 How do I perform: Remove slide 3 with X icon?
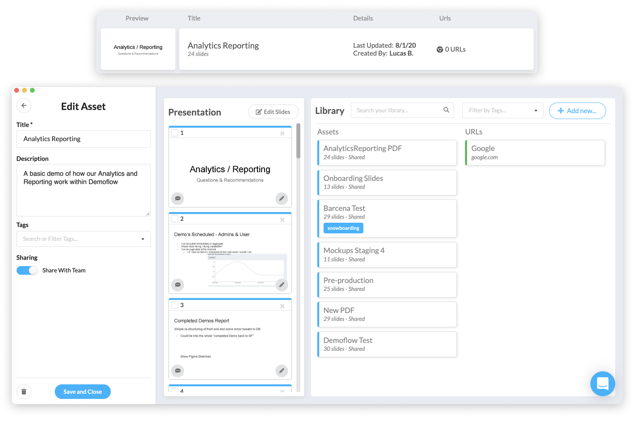coord(282,306)
